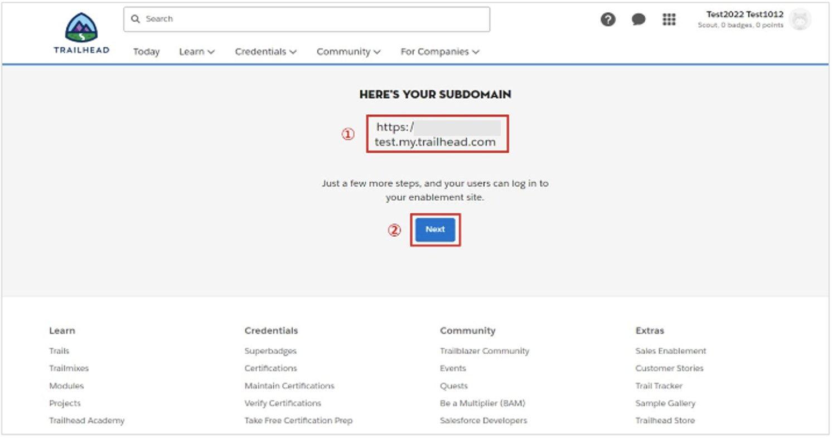Click the Community footer heading
Image resolution: width=832 pixels, height=439 pixels.
(467, 330)
